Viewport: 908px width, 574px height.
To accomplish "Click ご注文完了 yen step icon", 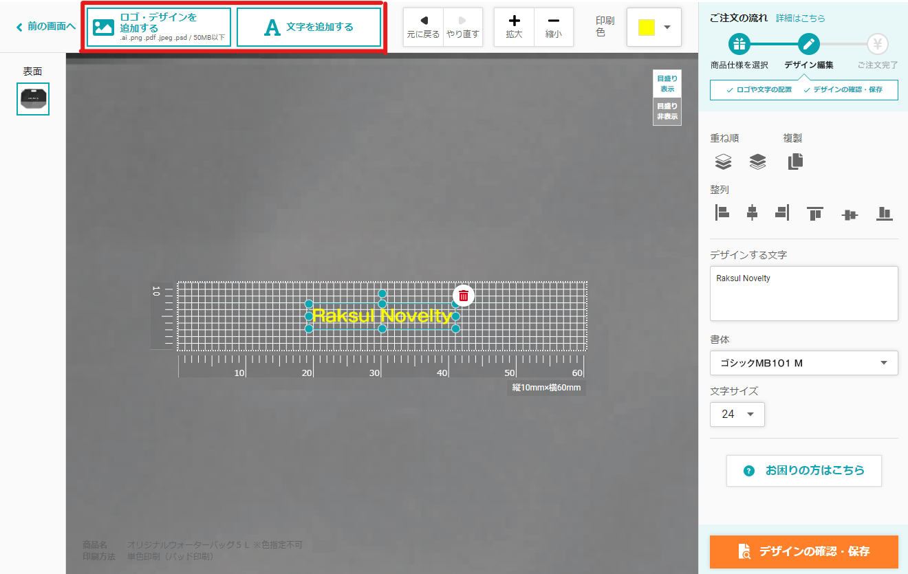I will tap(877, 45).
